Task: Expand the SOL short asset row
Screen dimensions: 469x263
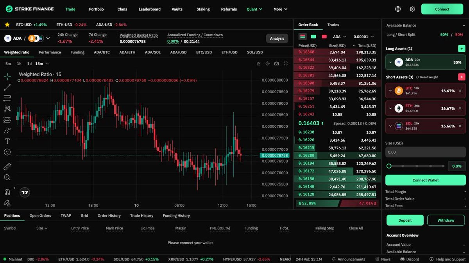Action: tap(390, 126)
